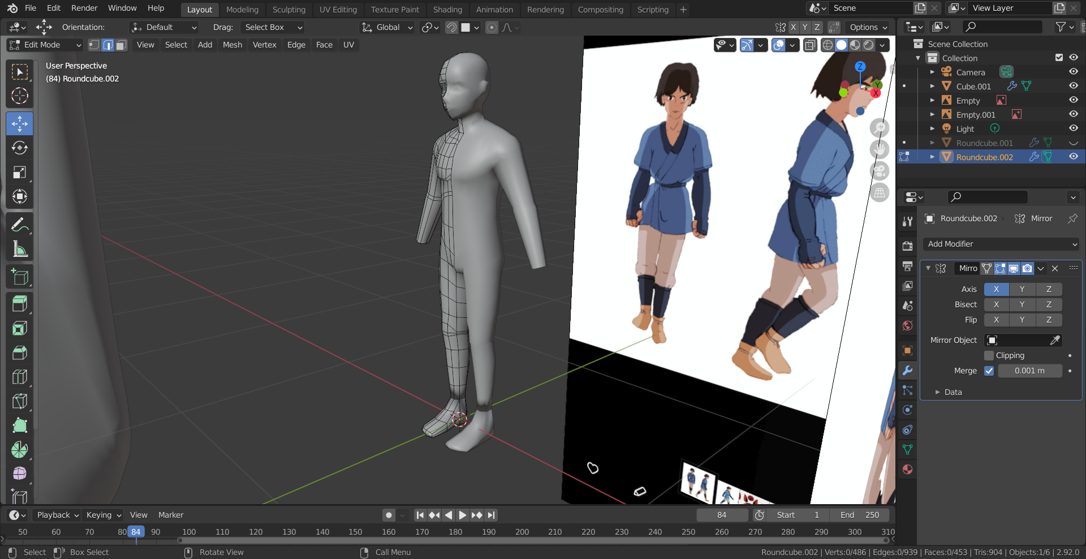Open the Add Modifier dropdown

point(1002,244)
